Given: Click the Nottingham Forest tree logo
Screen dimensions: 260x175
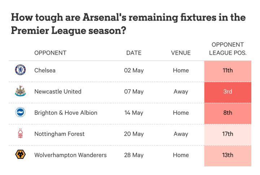Looking at the screenshot, I should (x=20, y=134).
